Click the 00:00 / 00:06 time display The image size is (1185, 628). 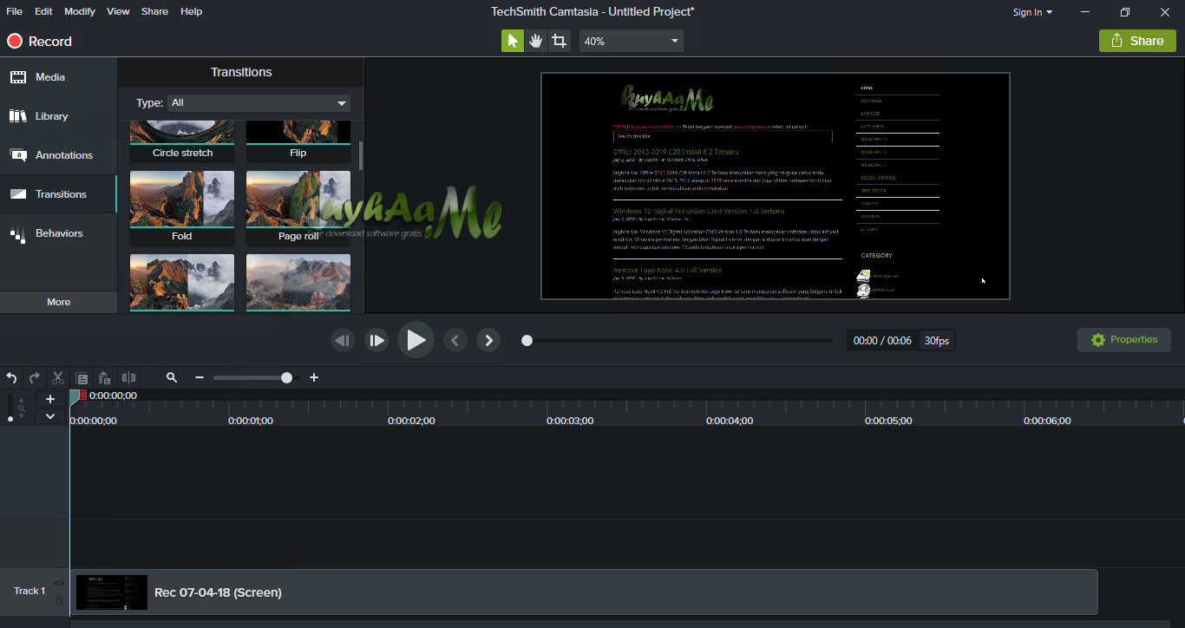[882, 341]
